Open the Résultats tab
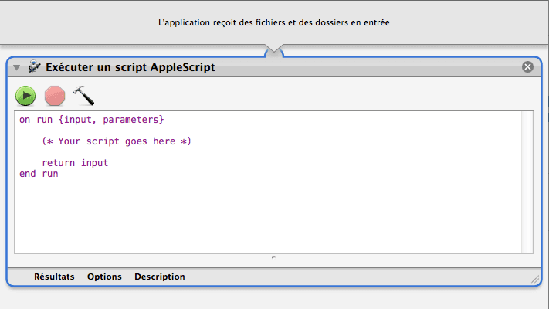Screen dimensions: 549x309 point(54,277)
